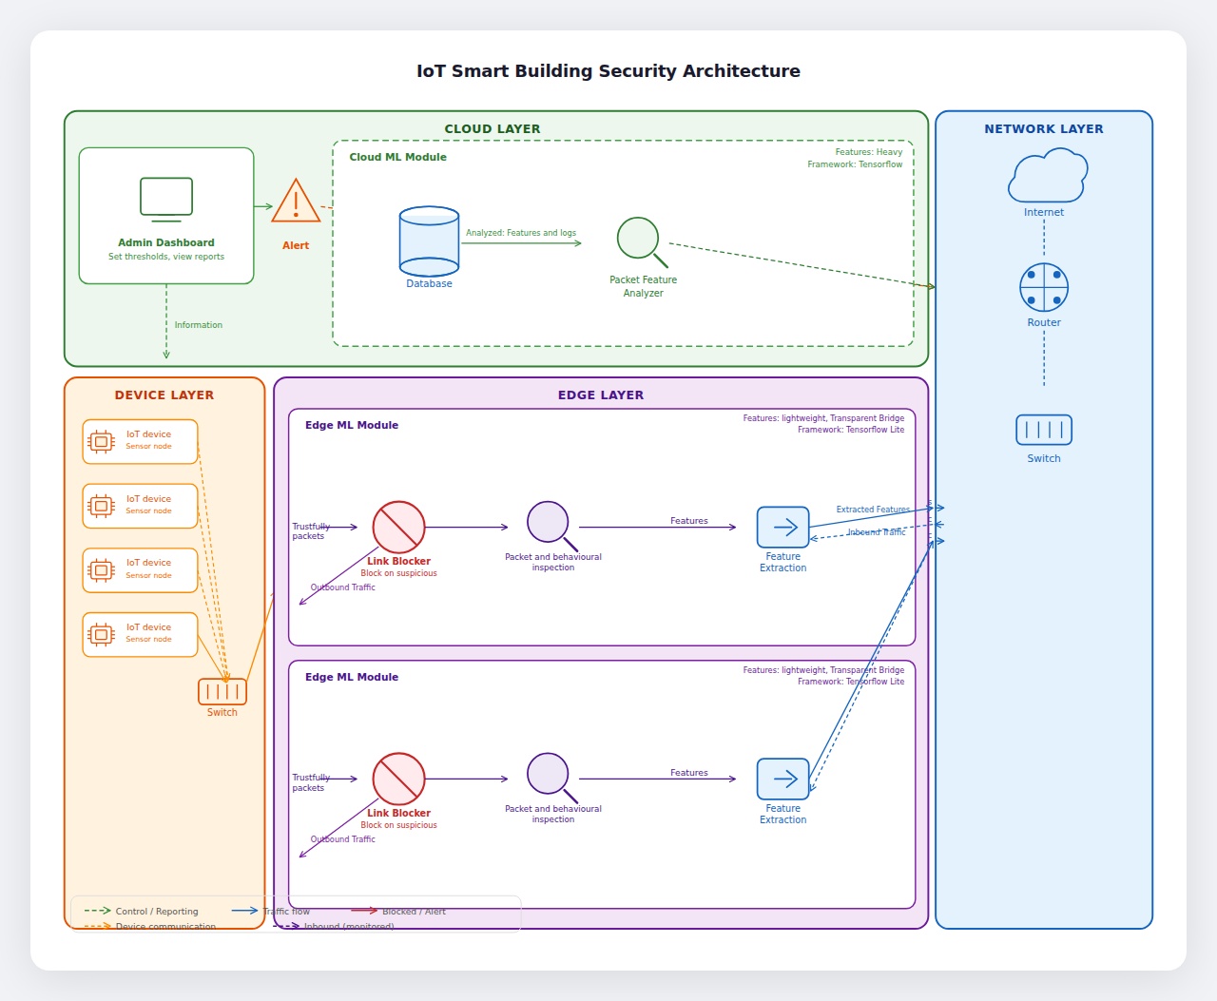Click 'Packet and behavioural inspection' label in upper module
The image size is (1217, 1001).
[x=553, y=563]
